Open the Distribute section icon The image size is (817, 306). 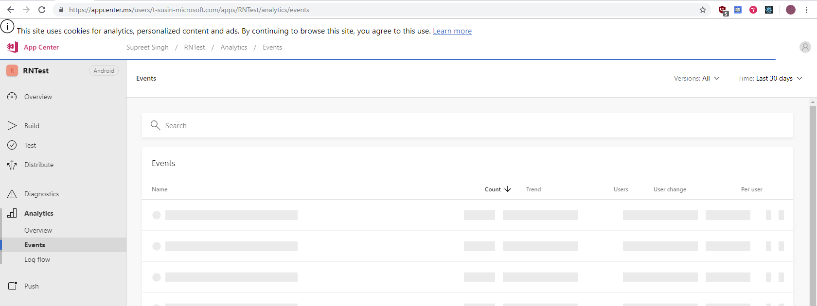(x=12, y=164)
